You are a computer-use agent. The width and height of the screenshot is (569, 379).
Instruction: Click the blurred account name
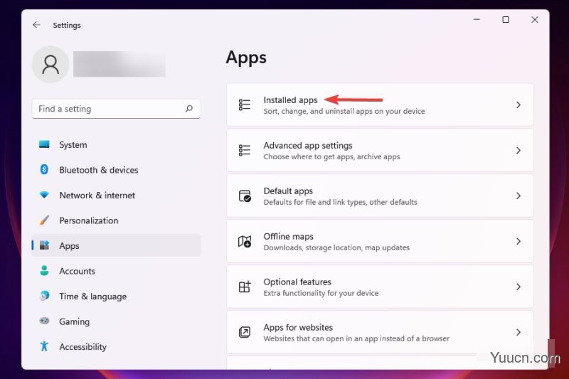[119, 64]
